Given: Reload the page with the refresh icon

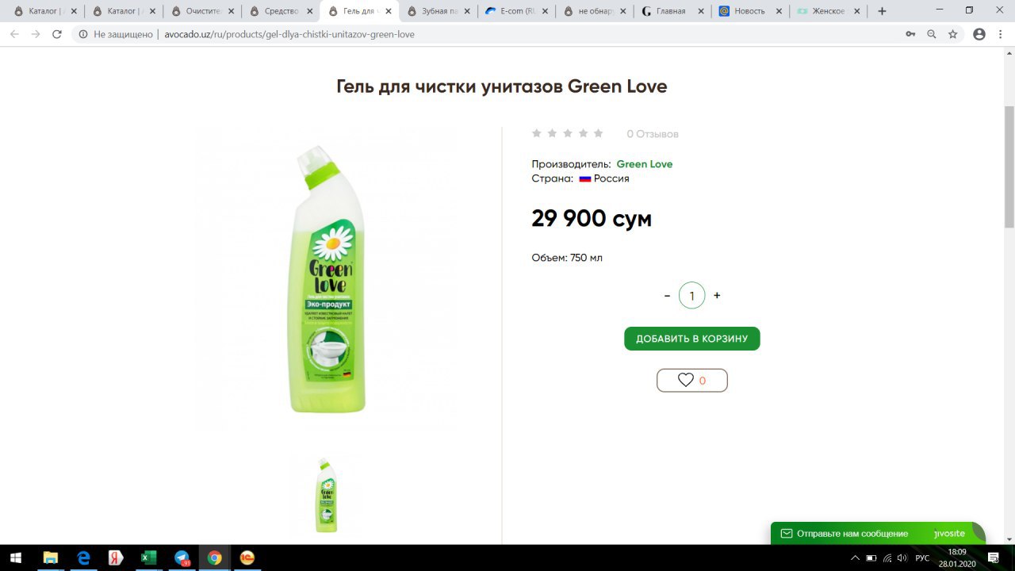Looking at the screenshot, I should pyautogui.click(x=56, y=34).
